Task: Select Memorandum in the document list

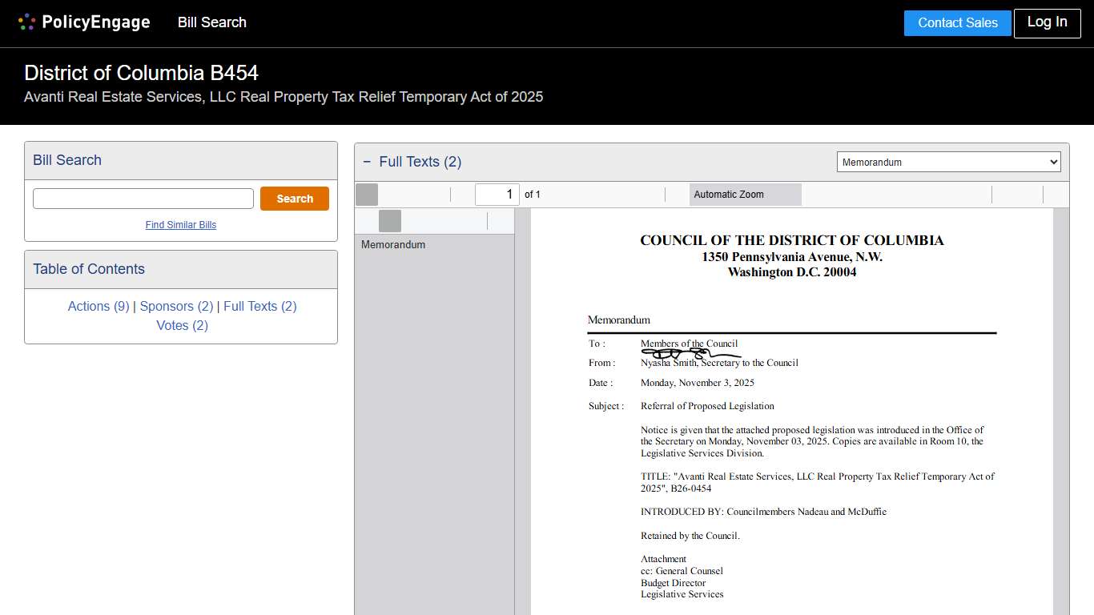Action: coord(393,244)
